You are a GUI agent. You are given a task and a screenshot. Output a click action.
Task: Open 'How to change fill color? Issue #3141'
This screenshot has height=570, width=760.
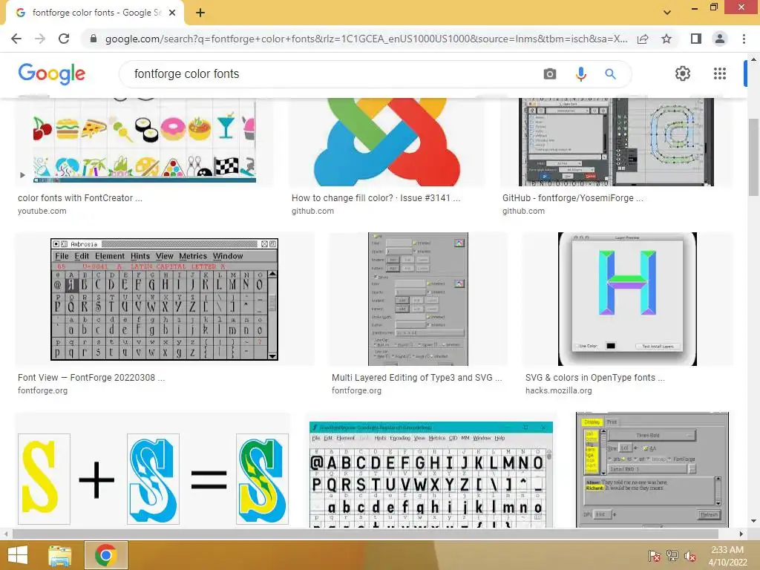click(x=376, y=197)
